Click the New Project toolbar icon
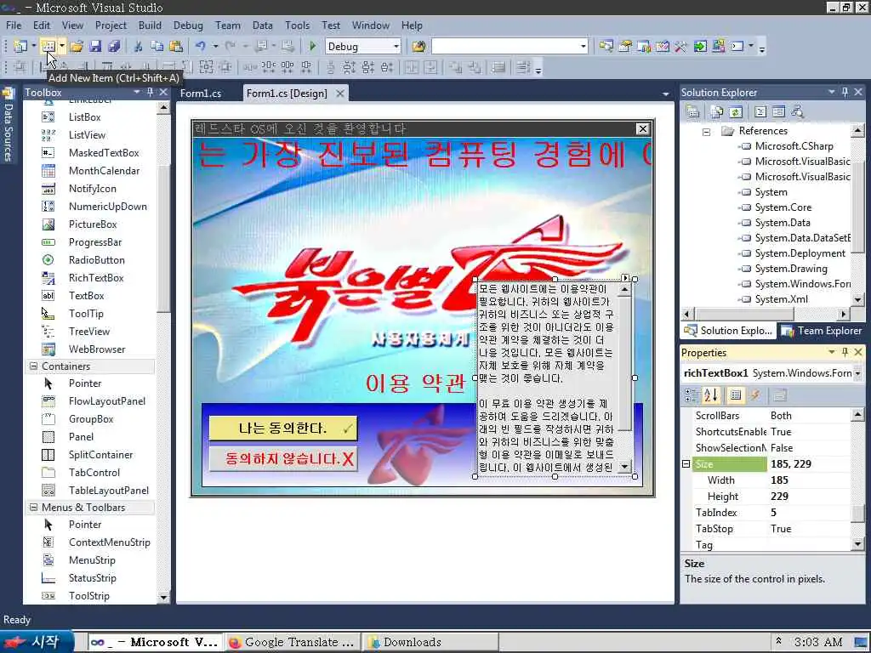Image resolution: width=871 pixels, height=653 pixels. (20, 46)
